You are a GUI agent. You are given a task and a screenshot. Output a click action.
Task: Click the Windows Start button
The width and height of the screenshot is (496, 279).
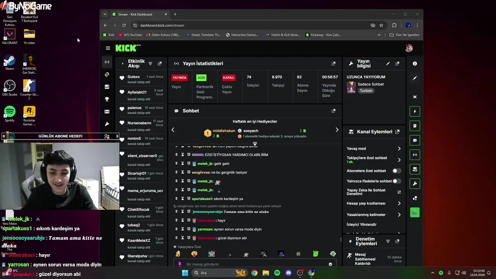(185, 273)
